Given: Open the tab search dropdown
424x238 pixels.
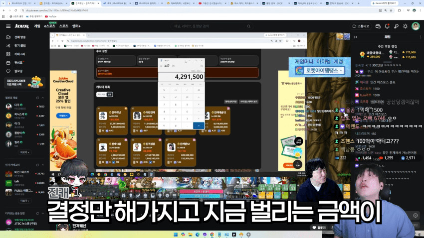Looking at the screenshot, I should click(3, 3).
